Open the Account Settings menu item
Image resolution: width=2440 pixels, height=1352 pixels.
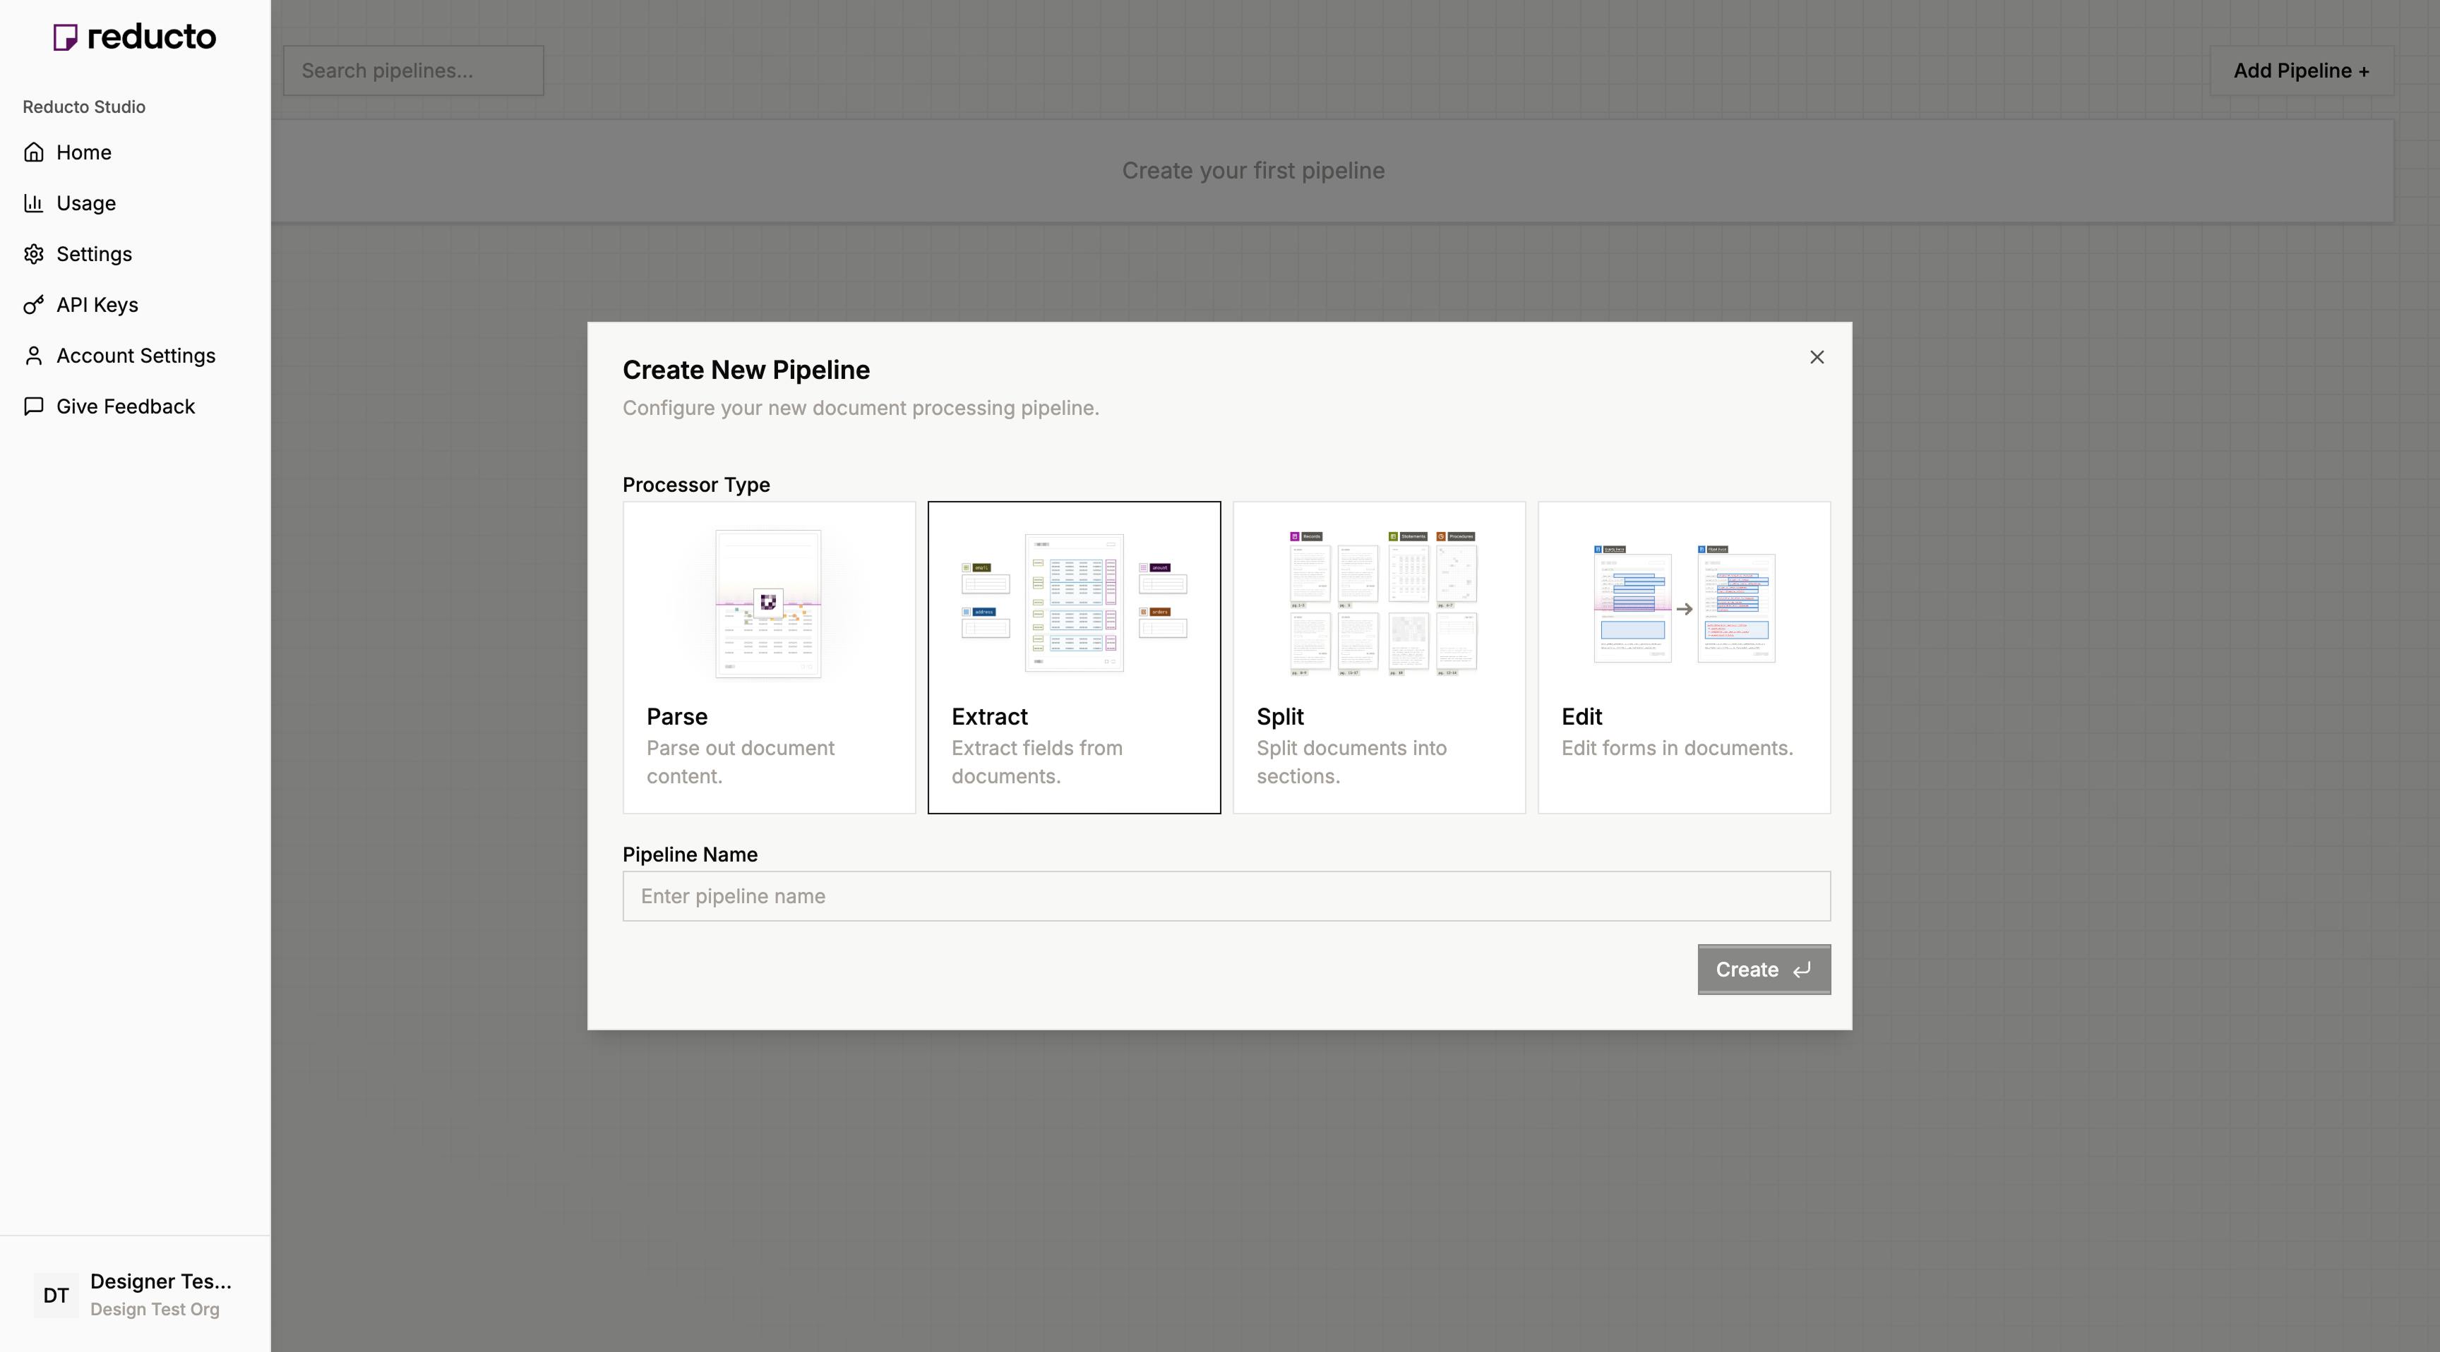[135, 355]
